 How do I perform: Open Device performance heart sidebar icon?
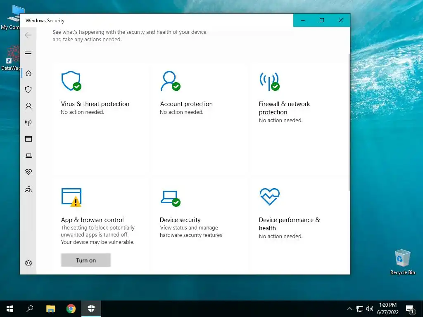tap(29, 172)
